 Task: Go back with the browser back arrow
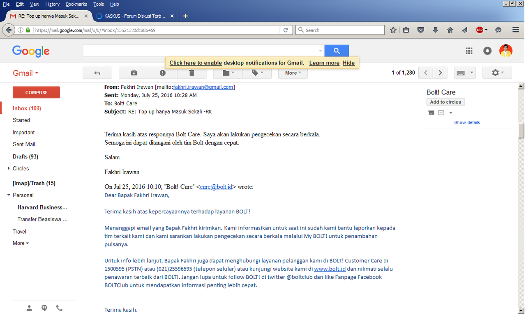click(x=8, y=30)
